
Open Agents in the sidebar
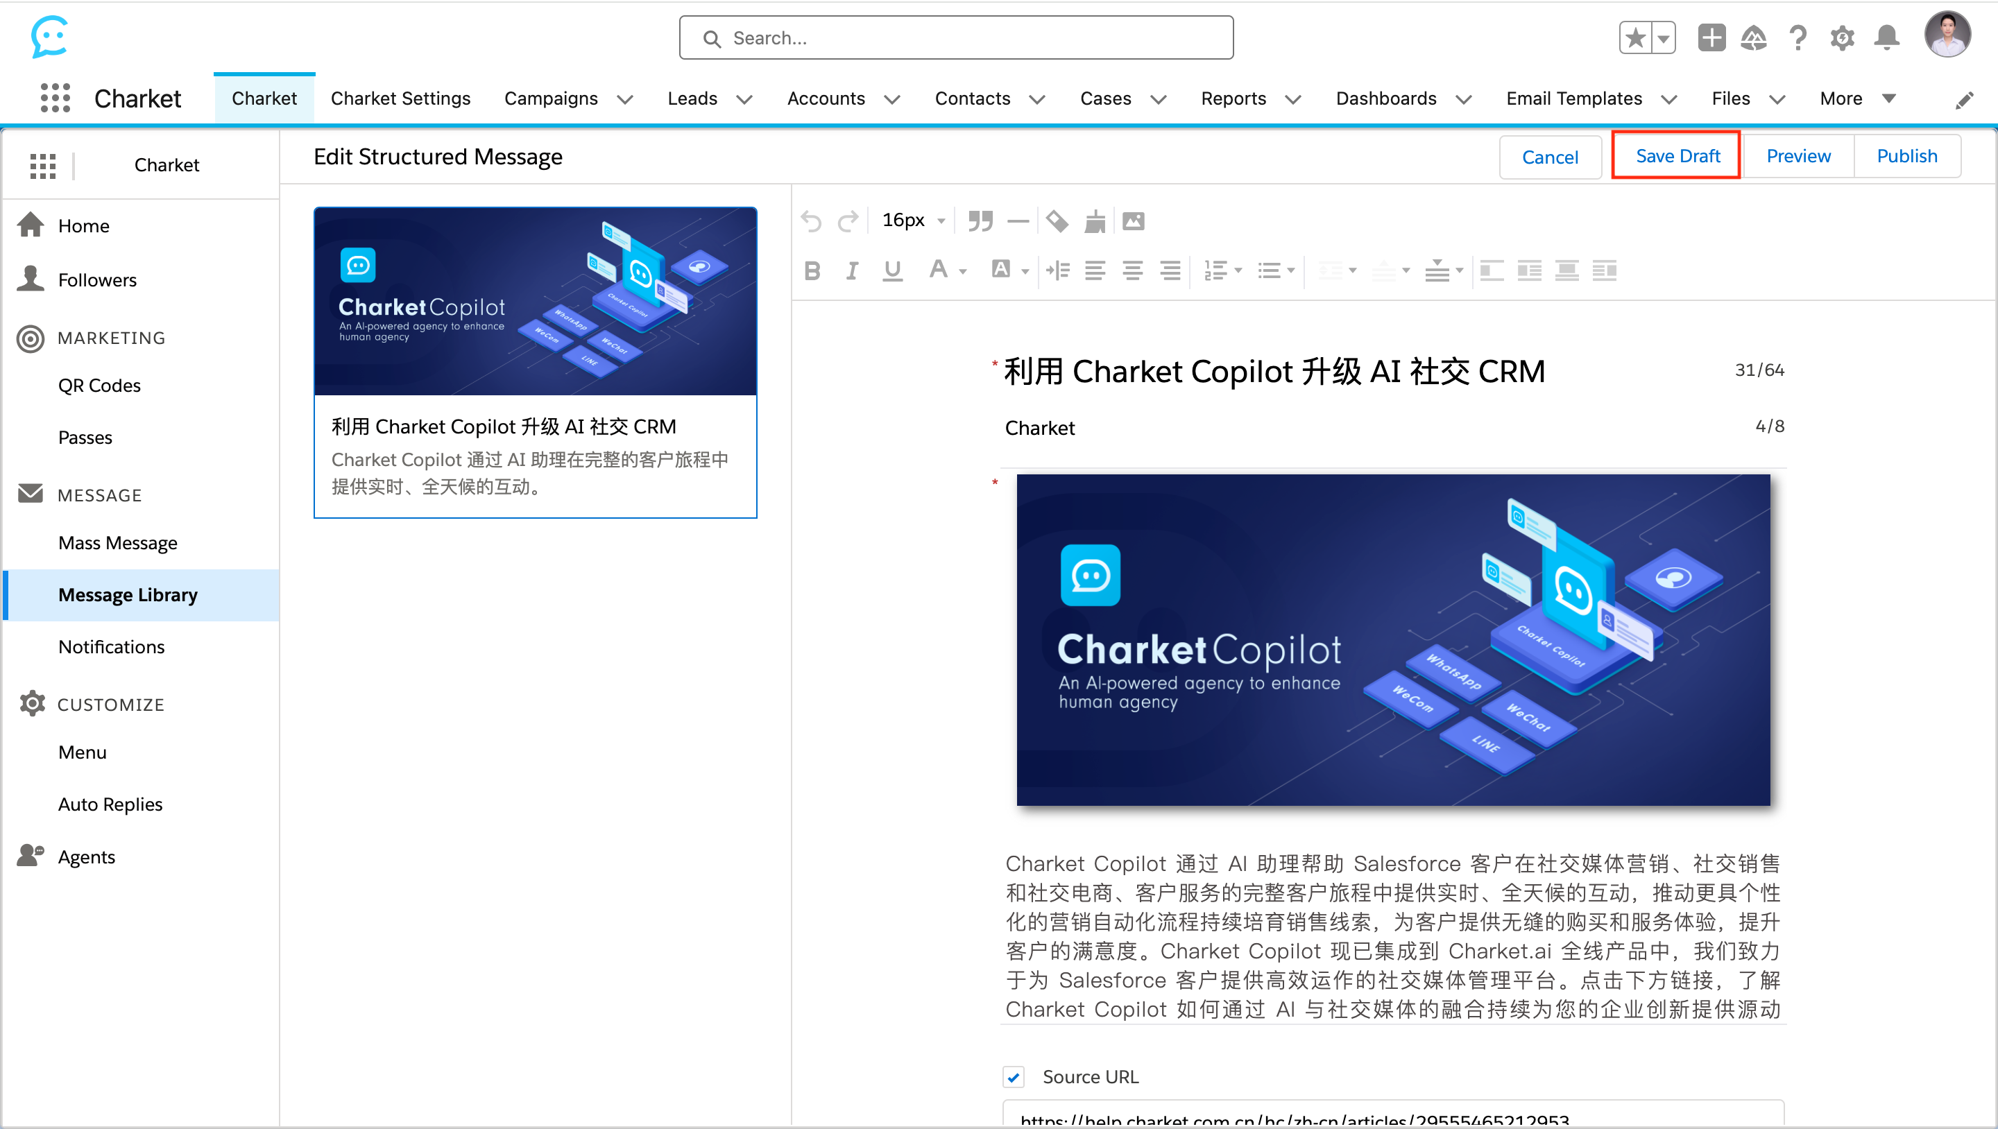[86, 857]
